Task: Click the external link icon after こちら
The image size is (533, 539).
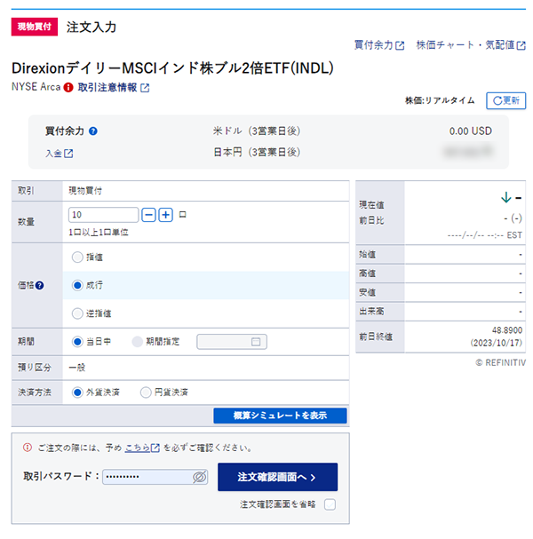Action: click(155, 448)
